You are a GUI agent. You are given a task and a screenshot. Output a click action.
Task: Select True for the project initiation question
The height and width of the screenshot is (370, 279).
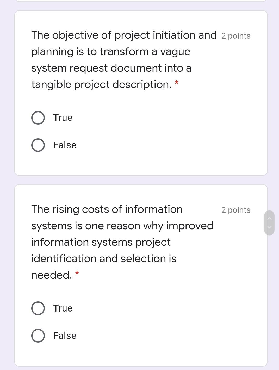click(x=38, y=117)
